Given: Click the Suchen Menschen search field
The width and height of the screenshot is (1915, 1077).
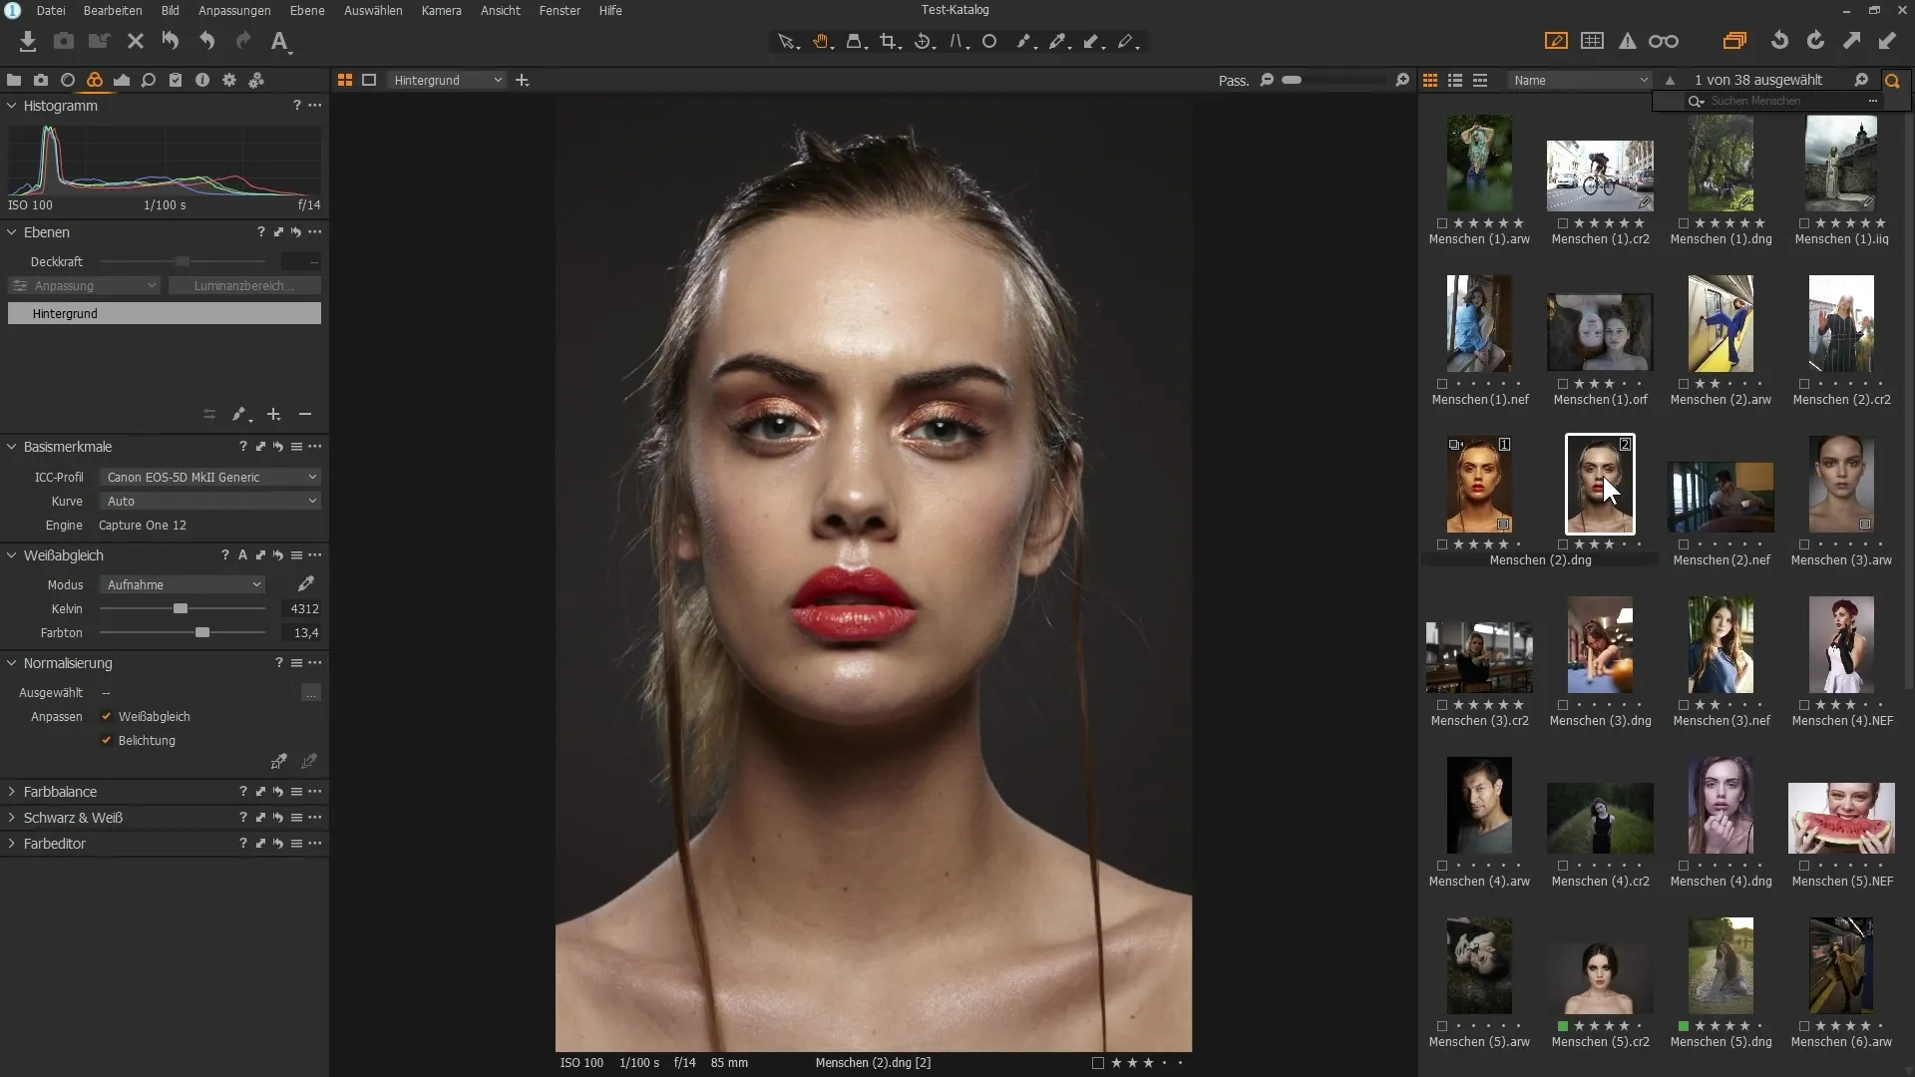Looking at the screenshot, I should (x=1785, y=101).
